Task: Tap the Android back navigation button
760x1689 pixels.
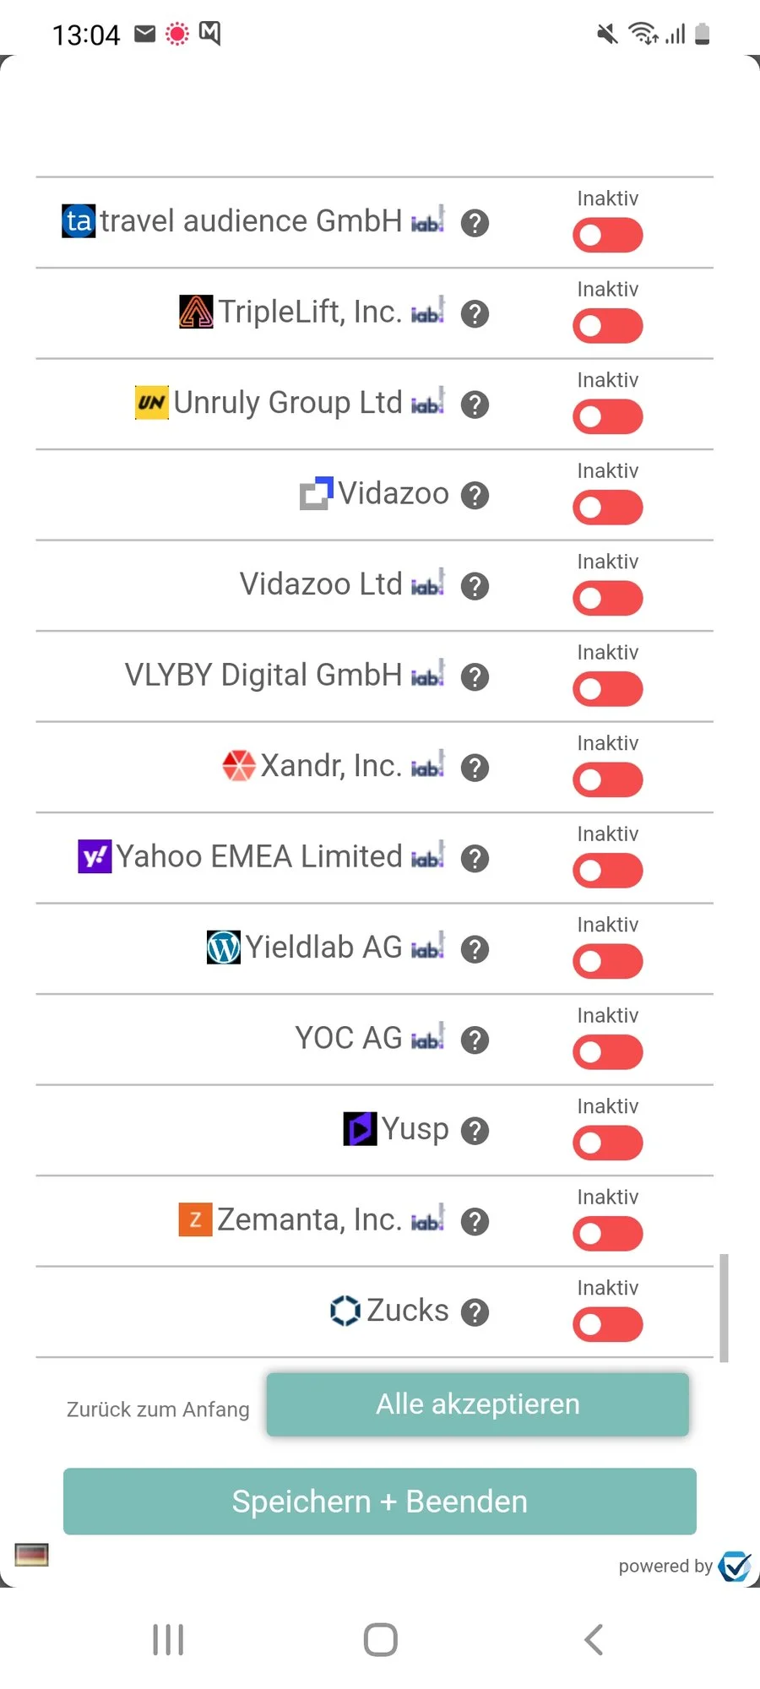Action: [594, 1640]
